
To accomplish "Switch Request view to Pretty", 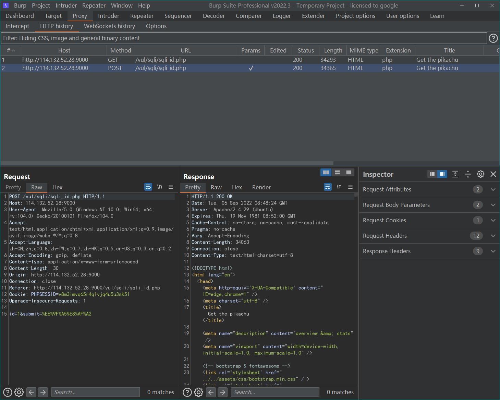I will click(x=13, y=187).
